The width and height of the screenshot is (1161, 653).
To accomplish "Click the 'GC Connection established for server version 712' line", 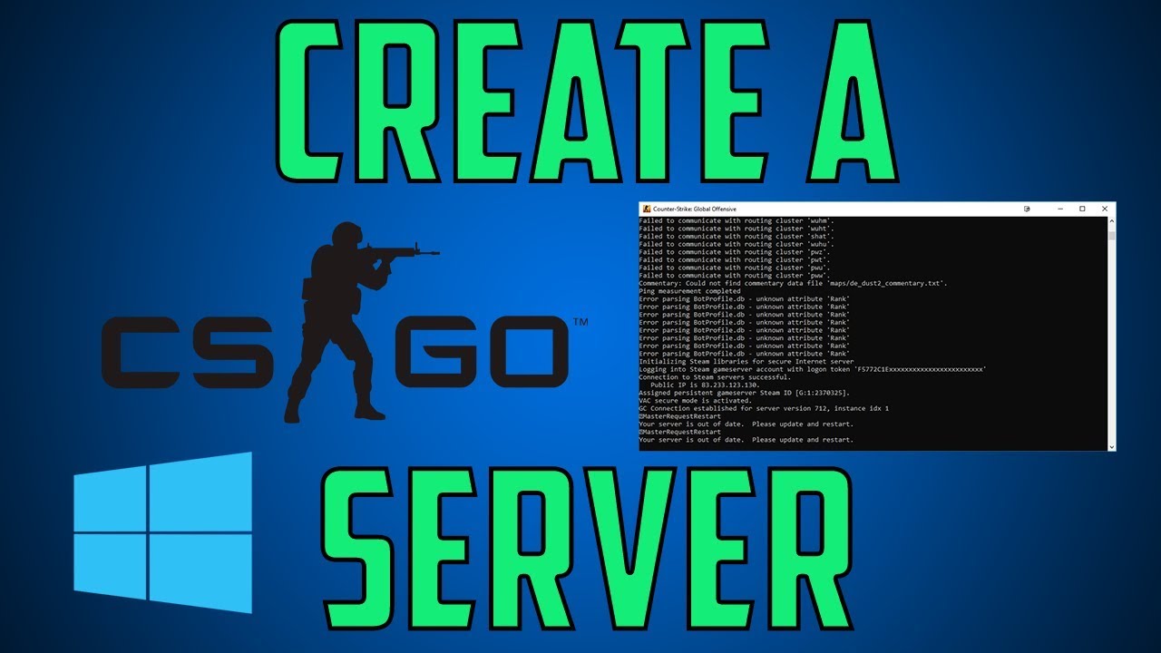I will coord(764,408).
